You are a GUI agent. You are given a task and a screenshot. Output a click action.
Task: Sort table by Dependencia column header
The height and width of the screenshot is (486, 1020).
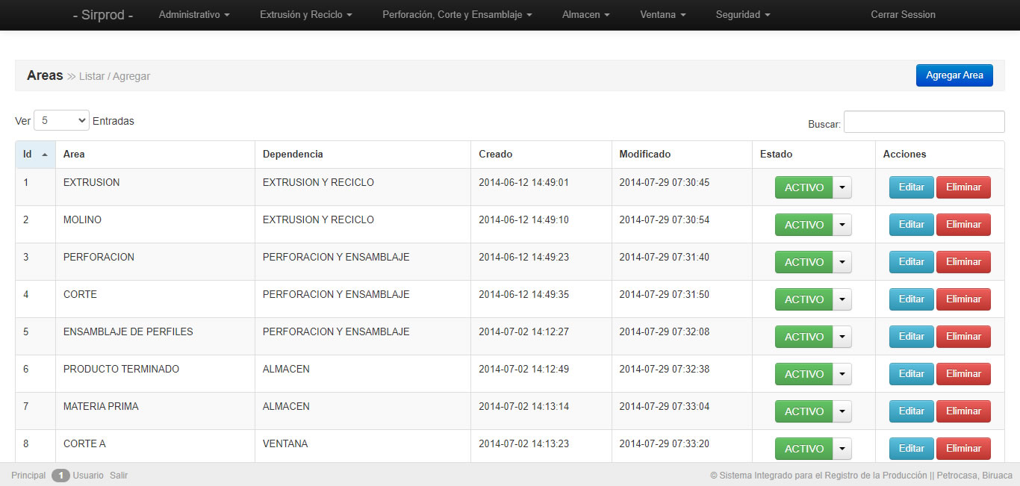click(x=363, y=155)
